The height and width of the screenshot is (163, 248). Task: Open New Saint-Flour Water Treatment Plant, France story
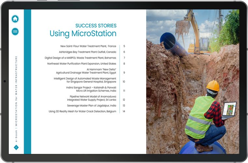click(x=88, y=46)
